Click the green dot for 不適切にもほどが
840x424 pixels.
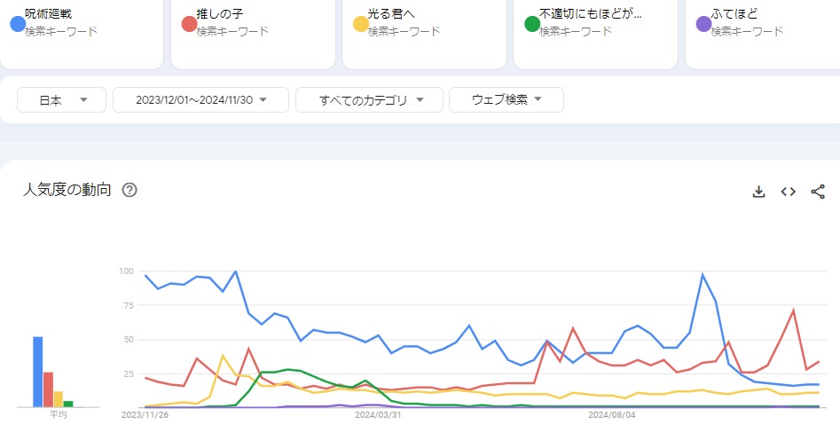point(531,23)
